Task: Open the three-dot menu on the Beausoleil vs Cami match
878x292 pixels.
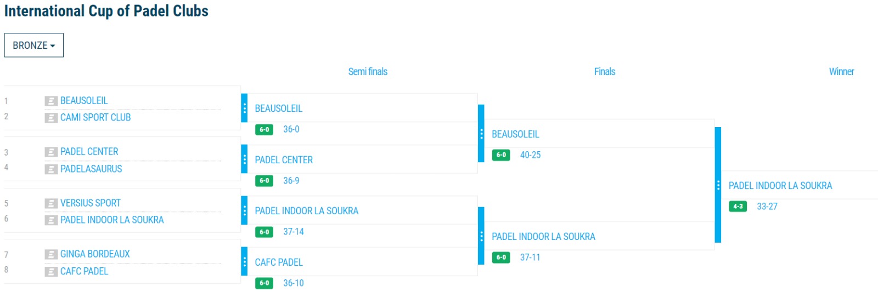Action: click(x=244, y=108)
